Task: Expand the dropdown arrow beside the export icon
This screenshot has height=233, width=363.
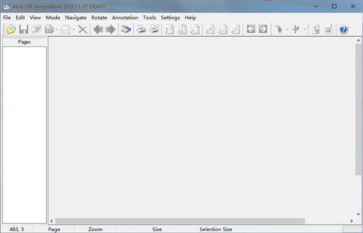Action: point(56,30)
